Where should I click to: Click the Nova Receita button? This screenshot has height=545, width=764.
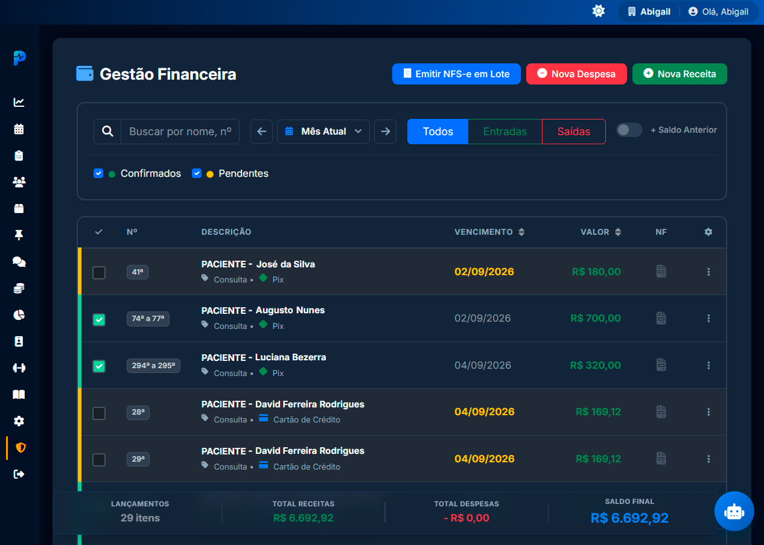tap(680, 74)
